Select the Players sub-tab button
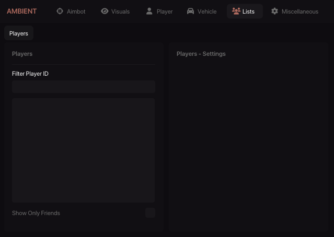Image resolution: width=334 pixels, height=237 pixels. 19,33
